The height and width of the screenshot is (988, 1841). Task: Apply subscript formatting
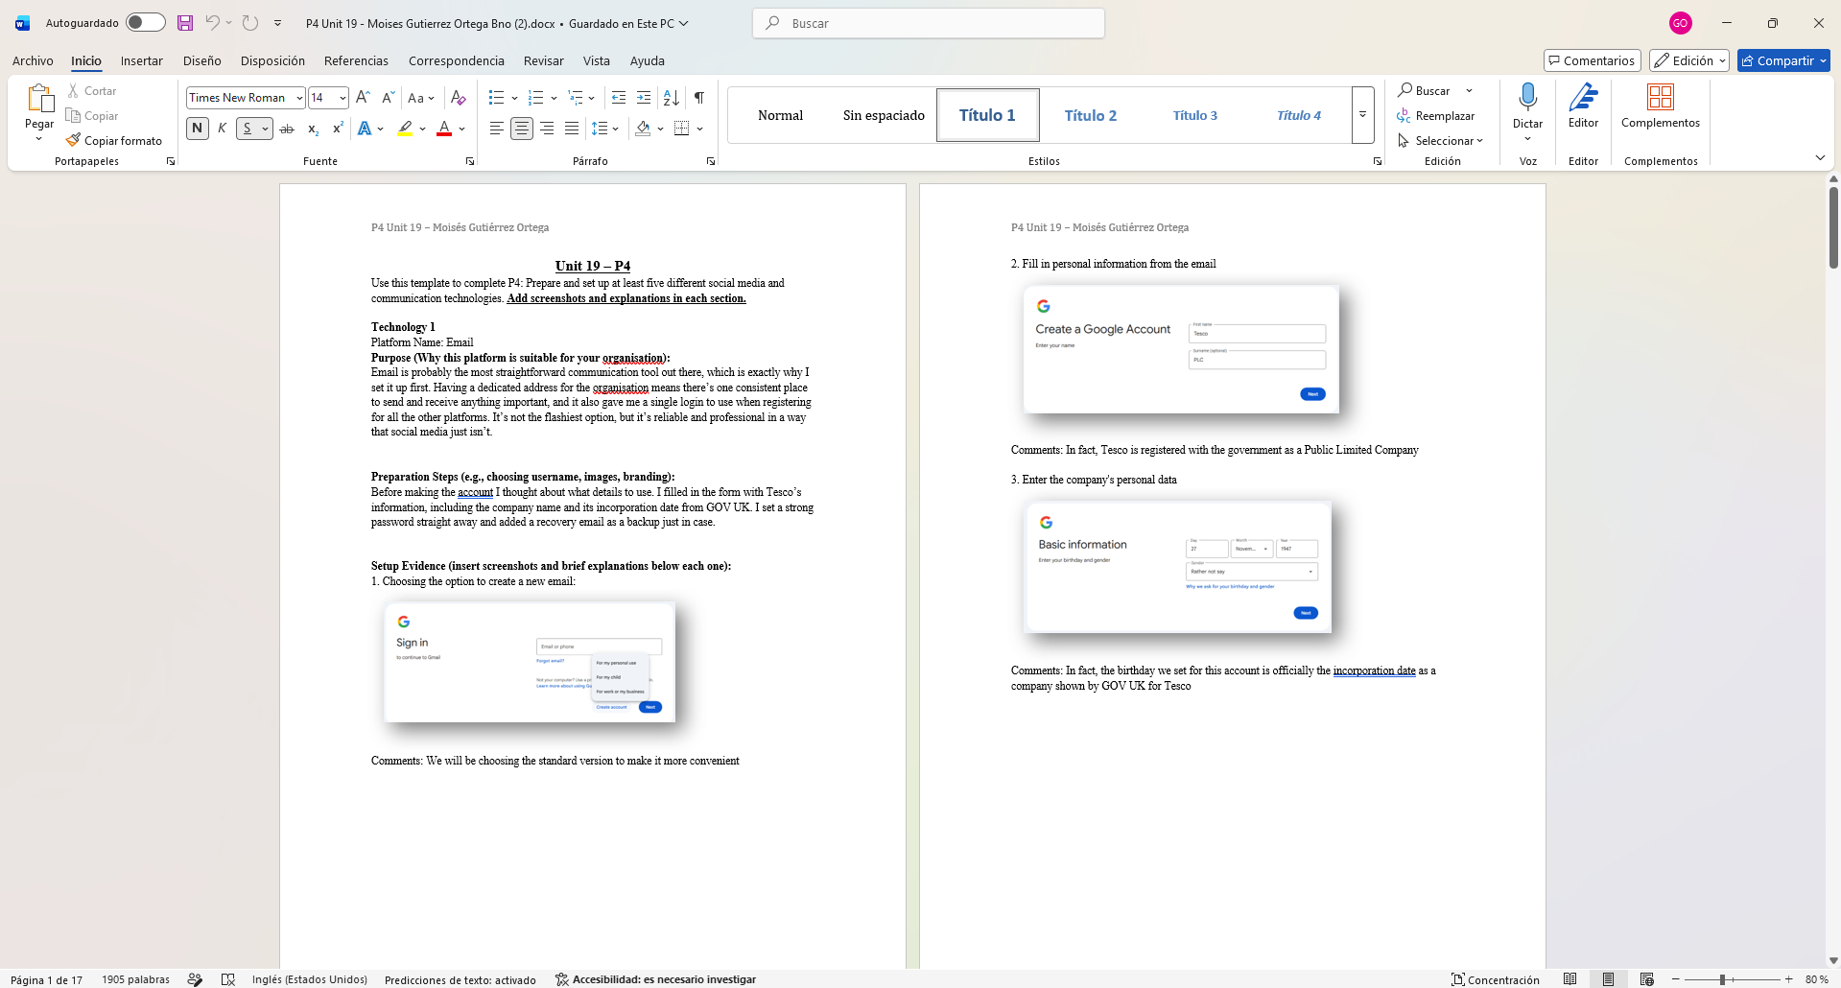313,129
